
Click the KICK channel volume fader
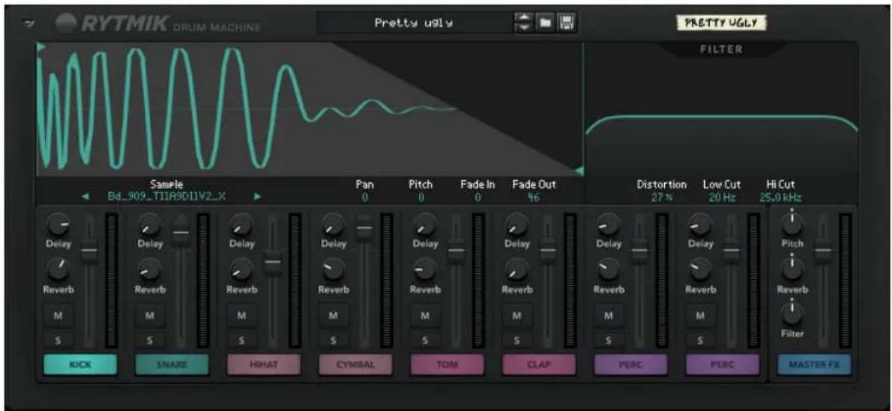coord(90,250)
